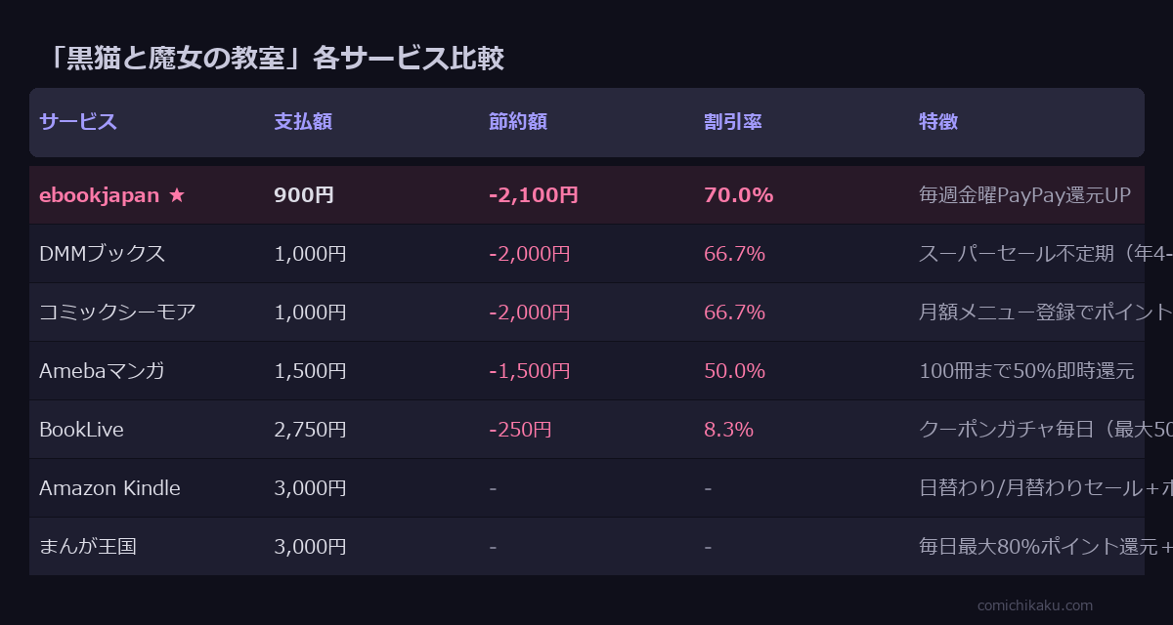
Task: Click the サービス column header
Action: (78, 122)
